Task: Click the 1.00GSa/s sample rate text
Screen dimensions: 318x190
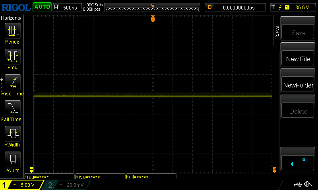Action: 93,5
